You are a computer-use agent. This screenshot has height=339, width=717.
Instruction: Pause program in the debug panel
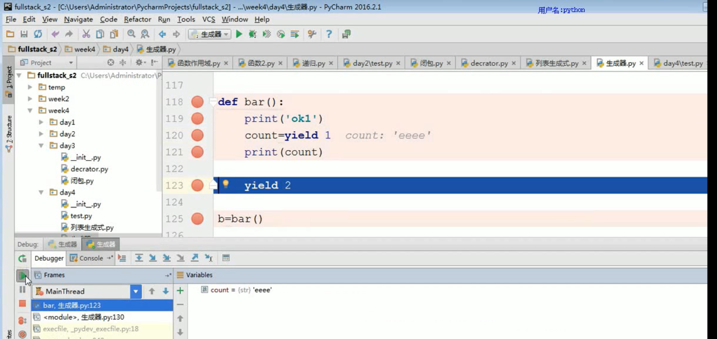(x=22, y=290)
